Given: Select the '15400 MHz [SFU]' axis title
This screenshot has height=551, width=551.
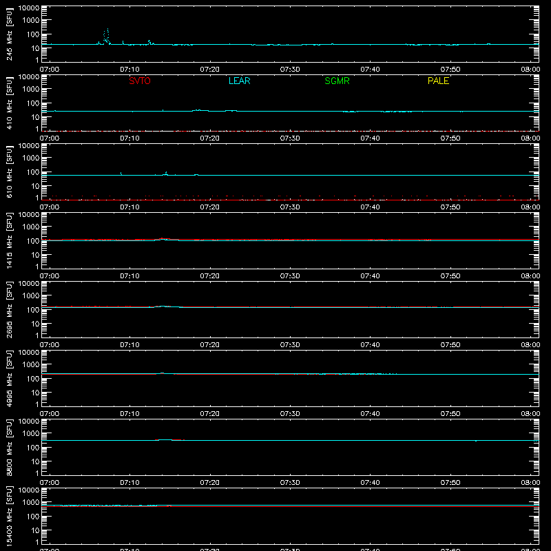Looking at the screenshot, I should [x=10, y=516].
